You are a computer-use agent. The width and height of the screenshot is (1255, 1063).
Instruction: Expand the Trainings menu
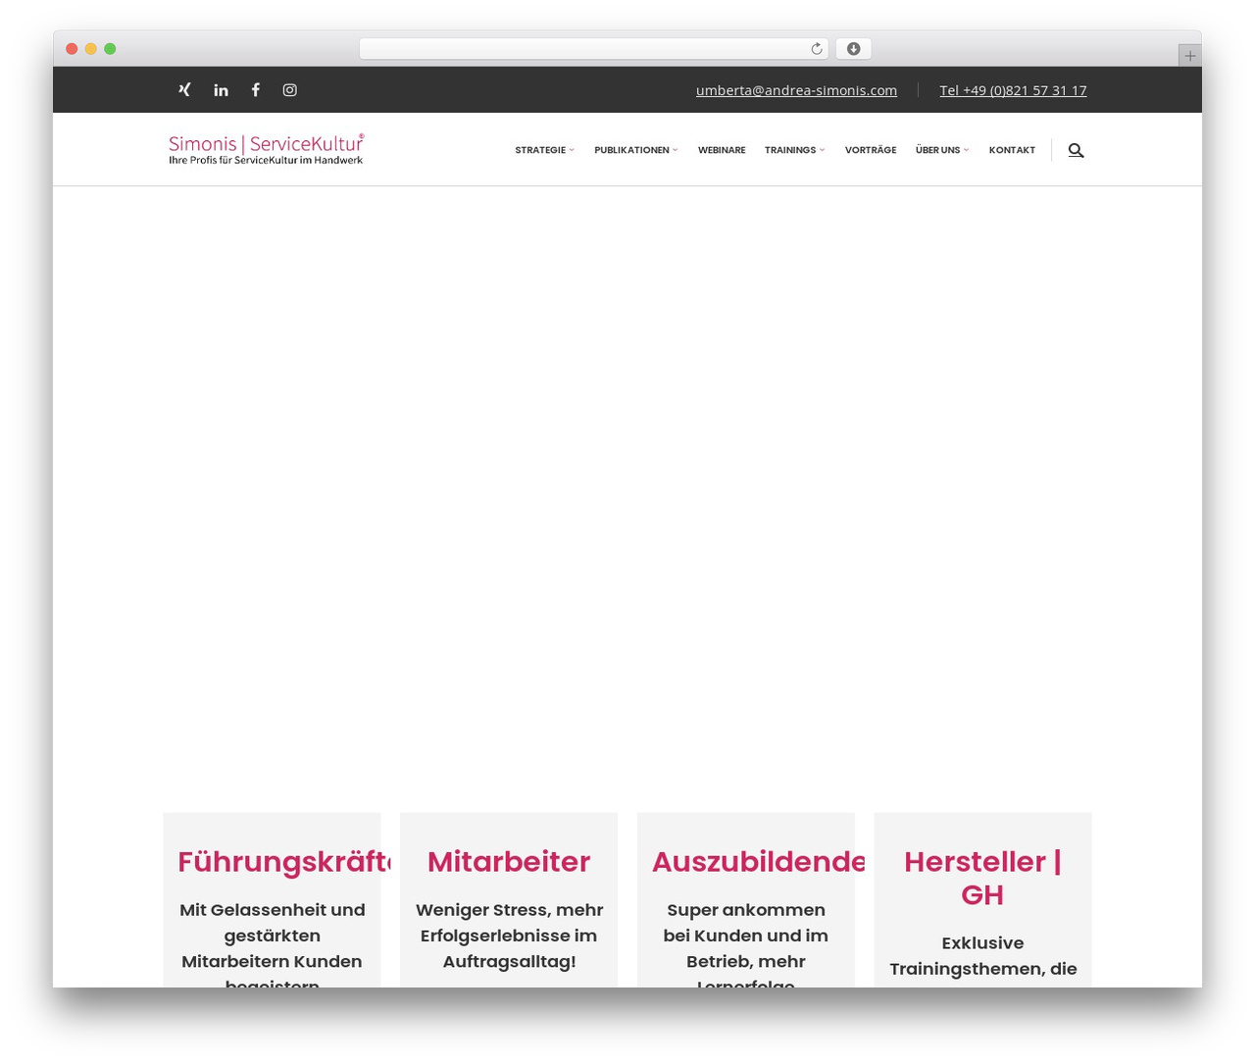tap(794, 150)
